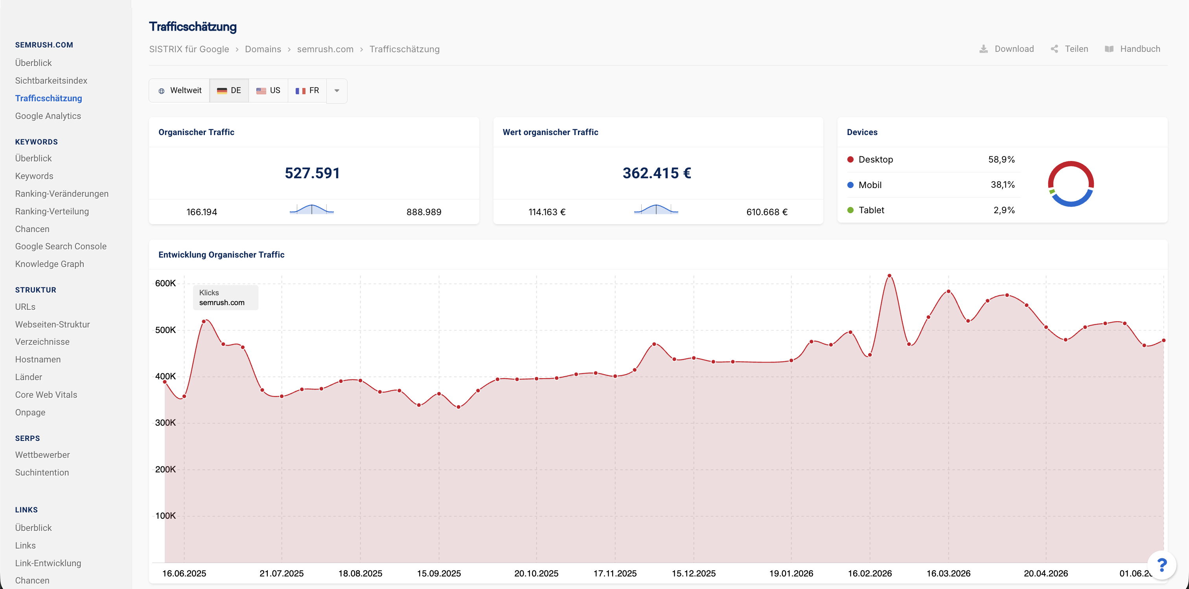This screenshot has height=589, width=1189.
Task: Click the Devices donut chart
Action: (1071, 184)
